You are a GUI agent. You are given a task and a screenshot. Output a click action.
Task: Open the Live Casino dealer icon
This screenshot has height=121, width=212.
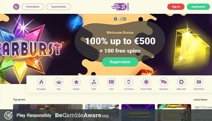pyautogui.click(x=129, y=82)
